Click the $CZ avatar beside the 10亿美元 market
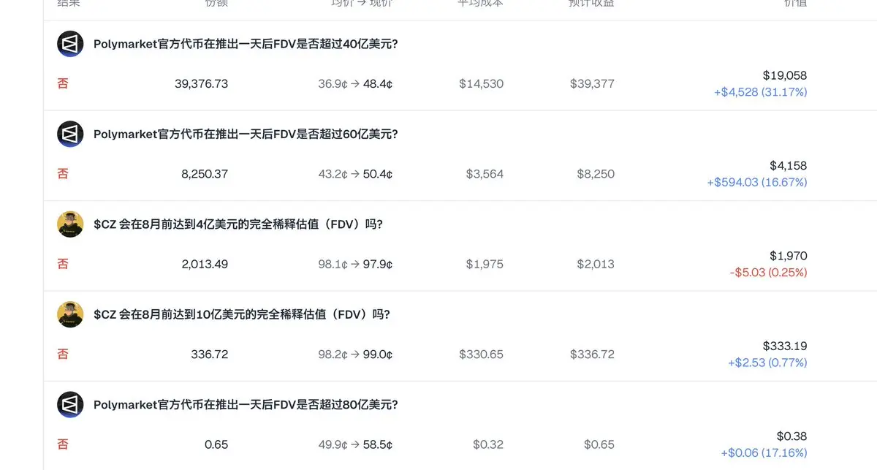 click(70, 314)
